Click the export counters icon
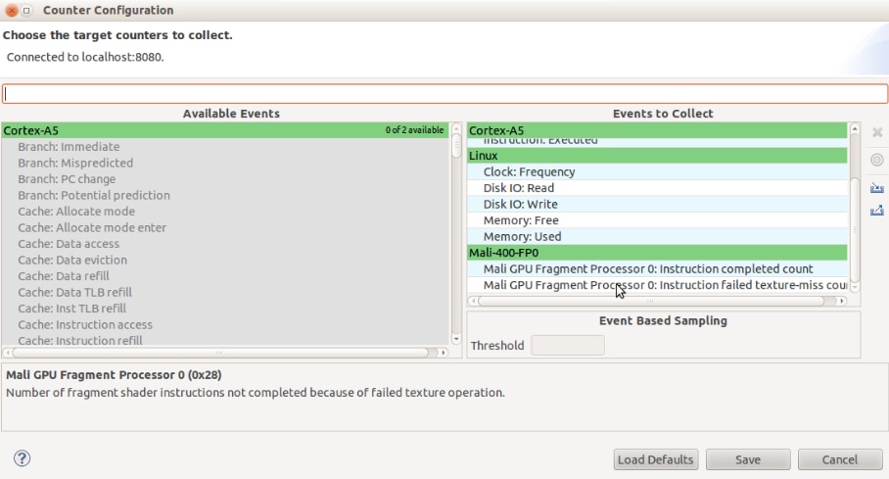This screenshot has height=479, width=889. [x=877, y=210]
